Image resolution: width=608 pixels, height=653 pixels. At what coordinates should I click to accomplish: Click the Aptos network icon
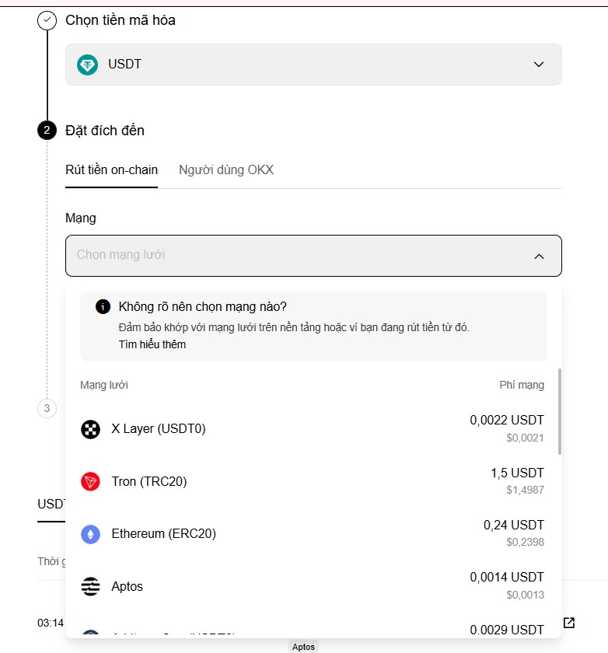coord(91,587)
